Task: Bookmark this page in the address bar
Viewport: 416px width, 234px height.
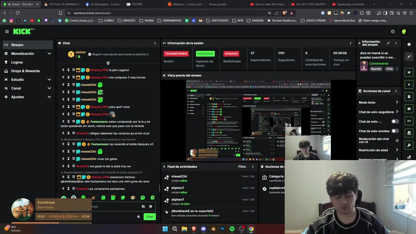Action: 60,13
